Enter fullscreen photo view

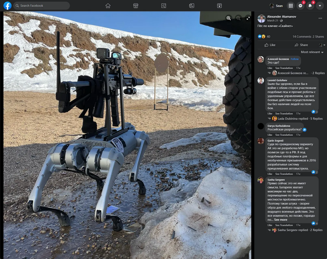click(248, 18)
